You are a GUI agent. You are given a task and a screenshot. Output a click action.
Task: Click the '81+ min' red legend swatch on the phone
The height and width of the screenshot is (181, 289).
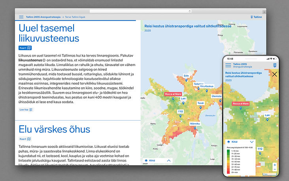click(x=228, y=172)
